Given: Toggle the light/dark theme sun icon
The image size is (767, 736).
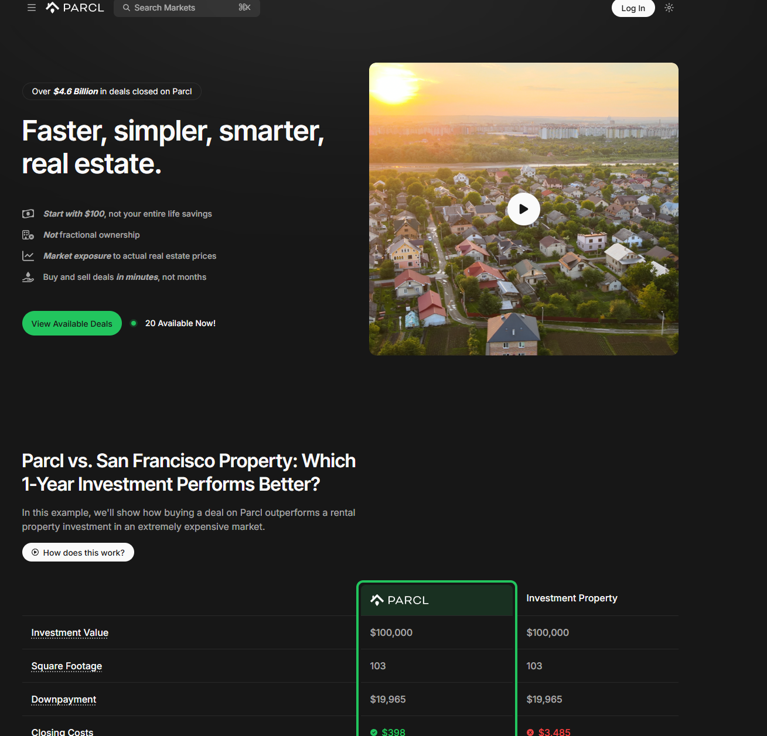Looking at the screenshot, I should (669, 8).
